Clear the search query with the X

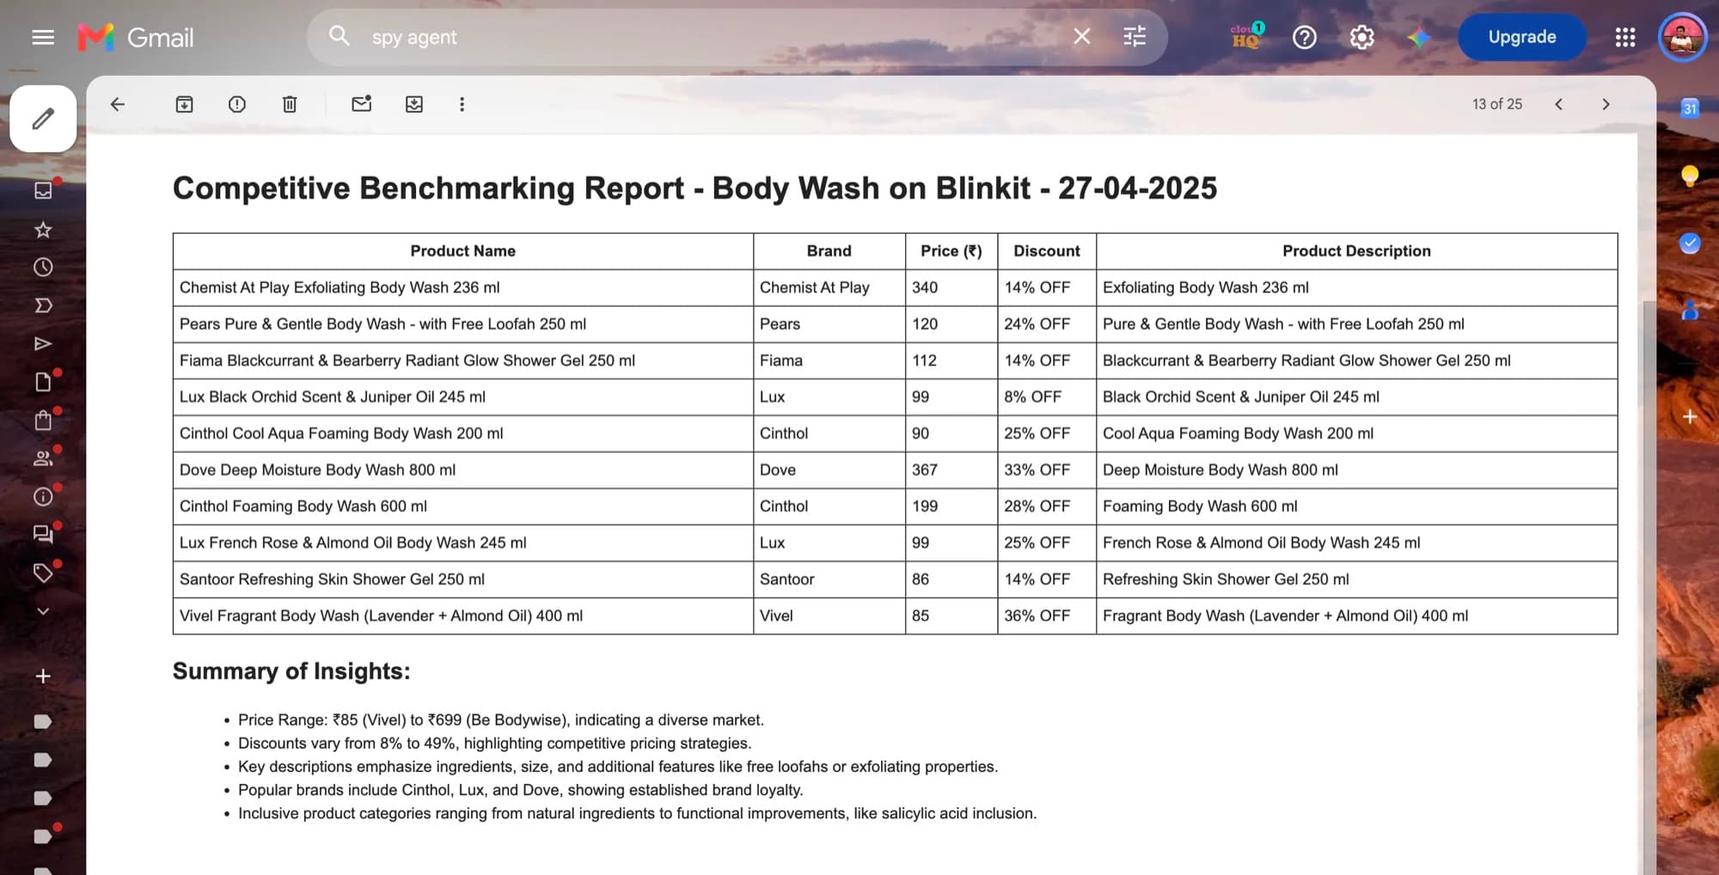[1082, 36]
